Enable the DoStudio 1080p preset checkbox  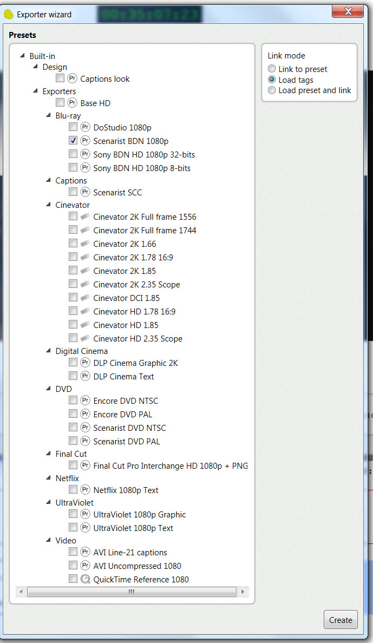[73, 127]
